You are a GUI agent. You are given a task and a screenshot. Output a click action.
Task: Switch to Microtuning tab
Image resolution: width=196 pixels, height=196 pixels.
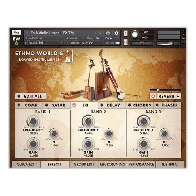point(113,164)
